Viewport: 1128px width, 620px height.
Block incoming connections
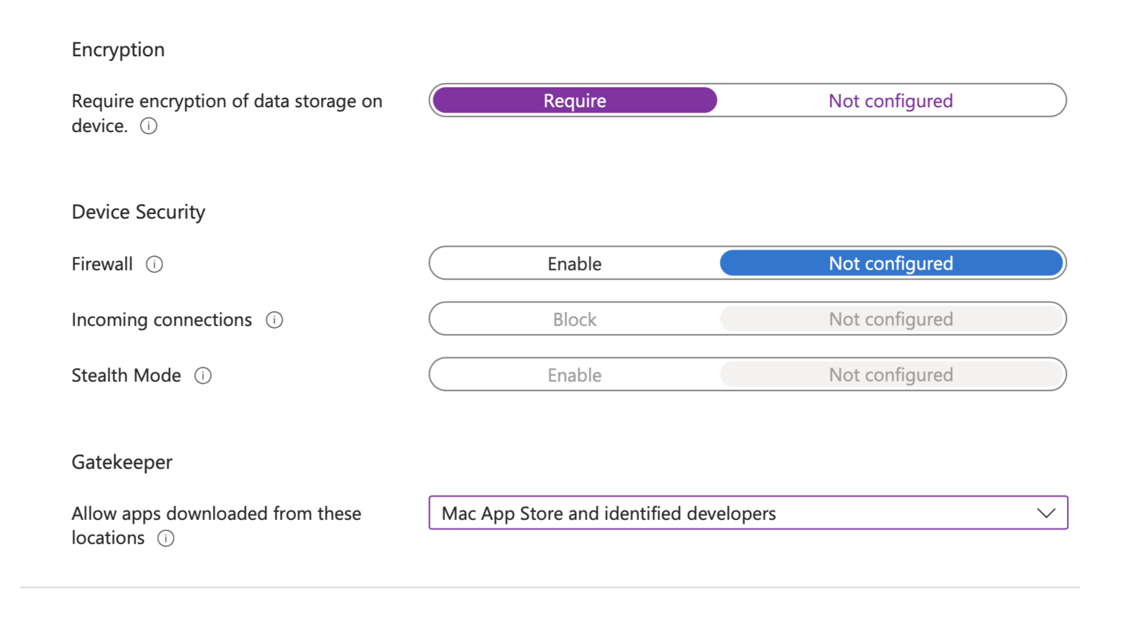(x=575, y=319)
